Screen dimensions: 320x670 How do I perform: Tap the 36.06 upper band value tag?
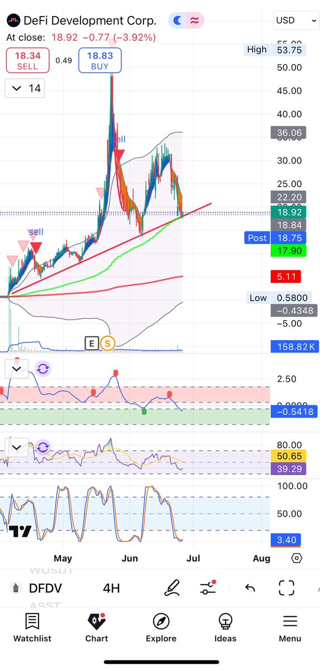point(288,133)
